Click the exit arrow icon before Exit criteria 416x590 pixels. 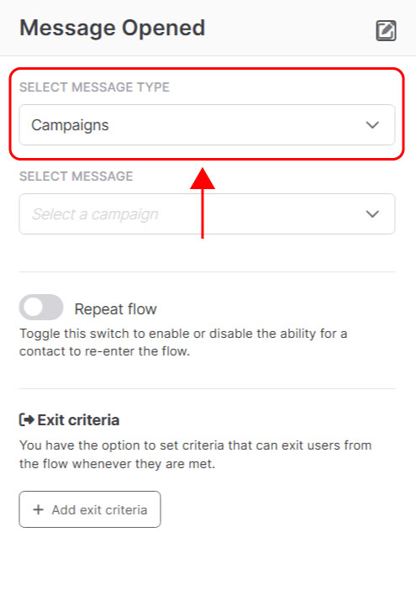27,419
